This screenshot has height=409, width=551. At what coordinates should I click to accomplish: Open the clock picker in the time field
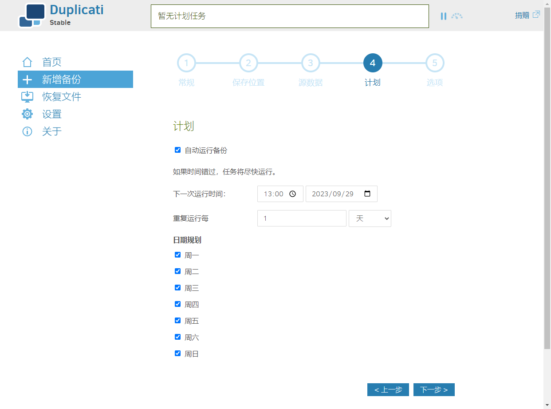coord(292,194)
